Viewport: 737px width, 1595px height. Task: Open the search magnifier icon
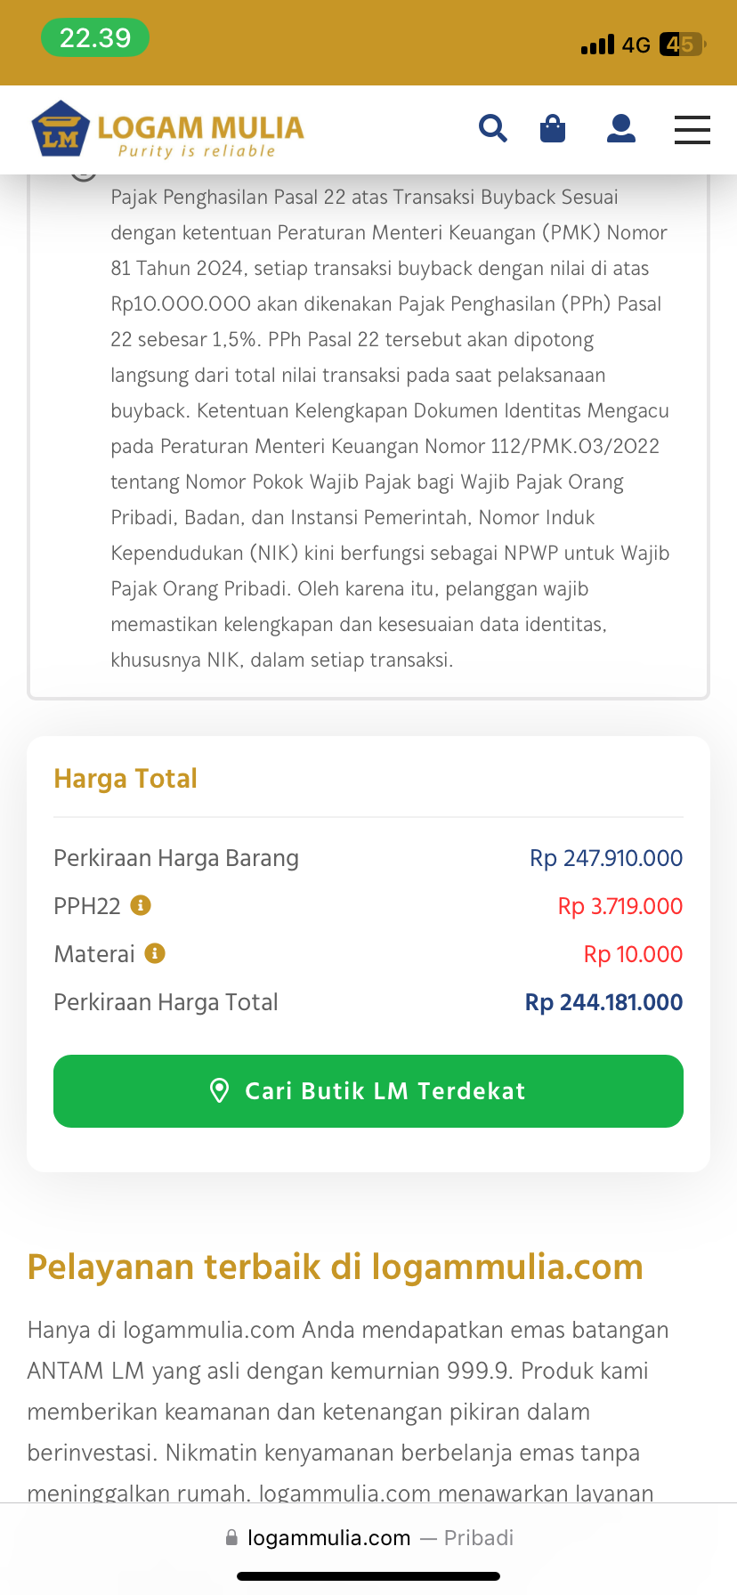pyautogui.click(x=492, y=129)
